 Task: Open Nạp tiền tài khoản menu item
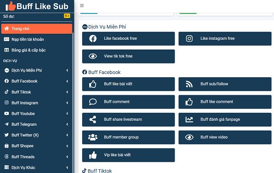37,39
